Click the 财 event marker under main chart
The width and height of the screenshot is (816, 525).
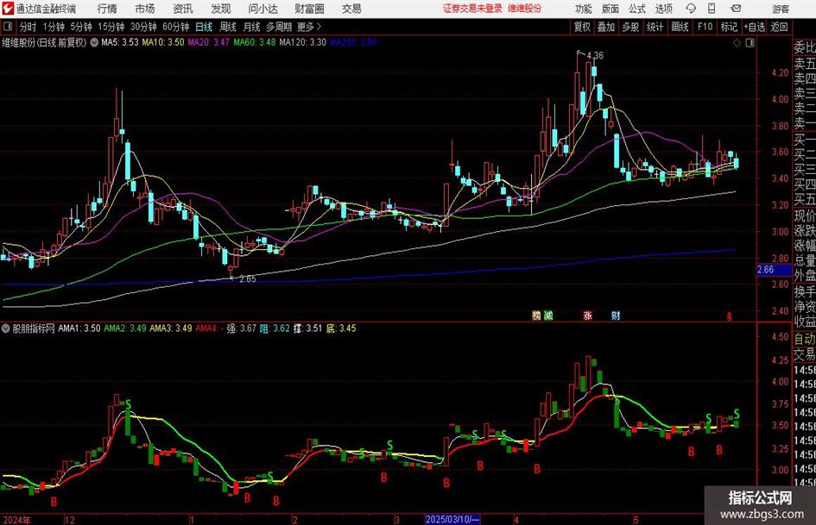(x=616, y=316)
